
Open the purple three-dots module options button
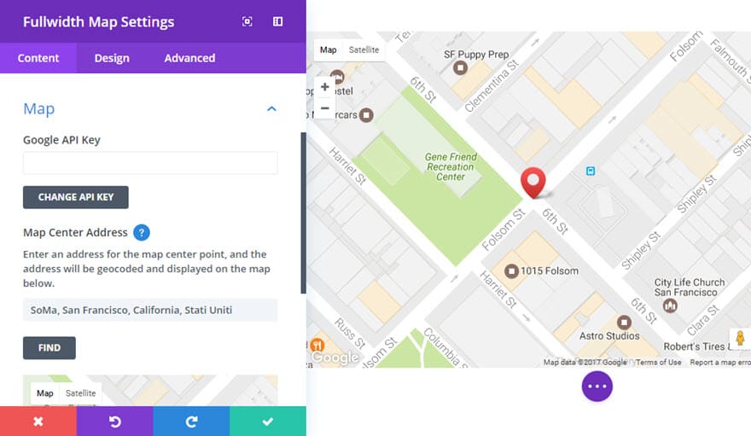(597, 386)
